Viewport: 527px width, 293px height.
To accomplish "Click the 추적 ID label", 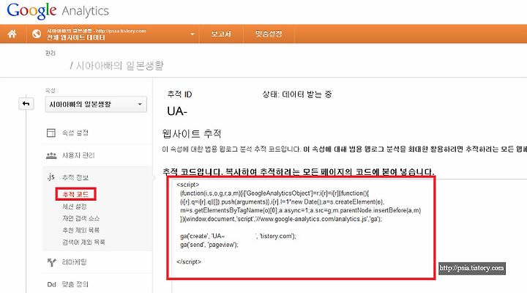I will pyautogui.click(x=179, y=94).
